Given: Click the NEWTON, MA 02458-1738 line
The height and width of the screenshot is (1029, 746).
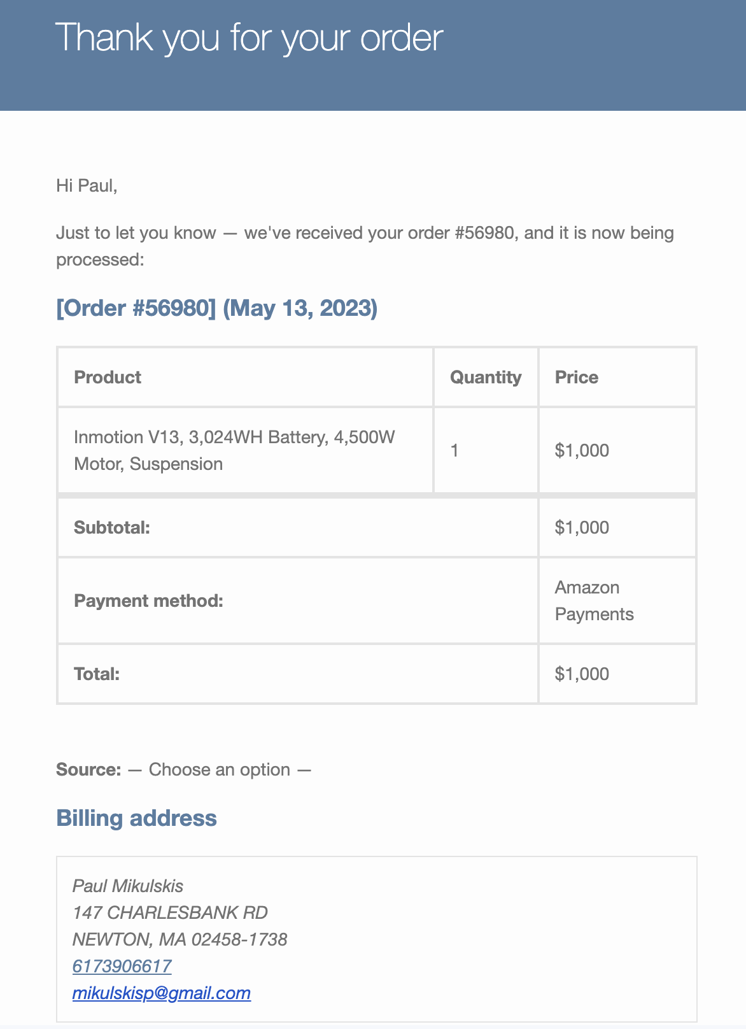Looking at the screenshot, I should click(179, 939).
